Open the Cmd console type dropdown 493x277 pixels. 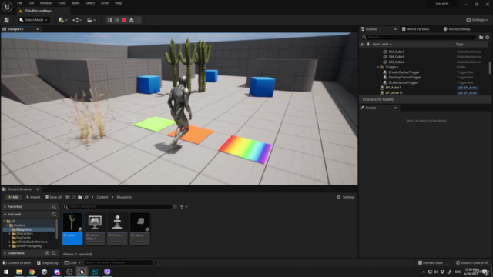coord(72,263)
